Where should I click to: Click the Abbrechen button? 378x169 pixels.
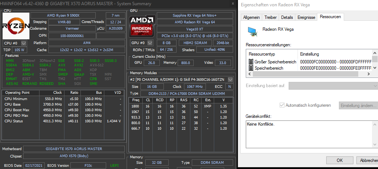click(367, 160)
